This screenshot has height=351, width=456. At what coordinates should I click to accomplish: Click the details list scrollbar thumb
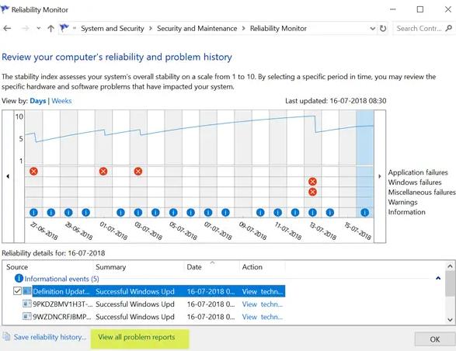(x=450, y=283)
